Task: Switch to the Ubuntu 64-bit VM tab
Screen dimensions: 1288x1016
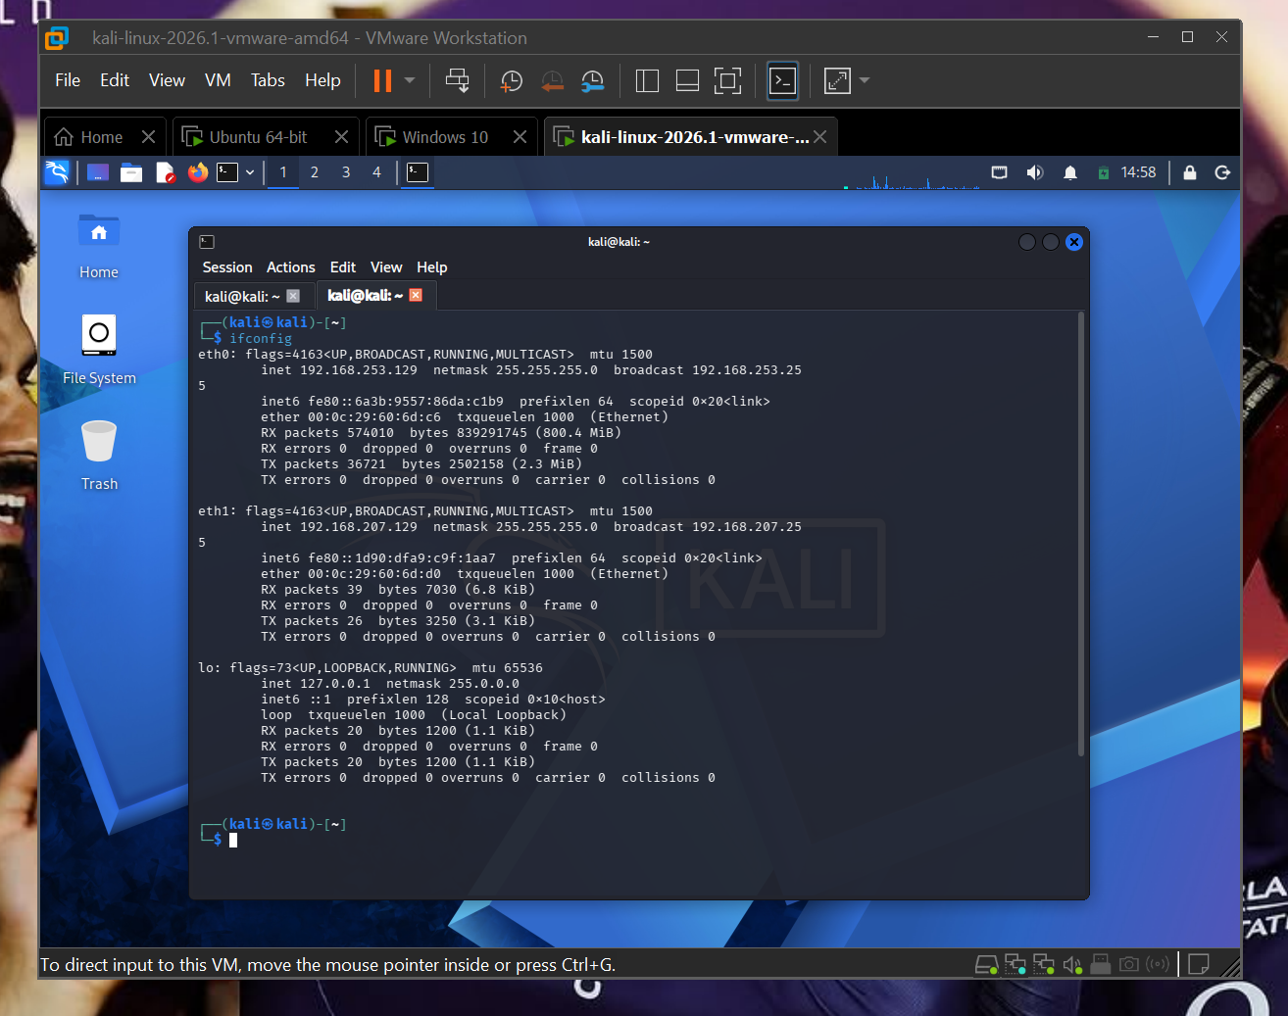Action: (258, 137)
